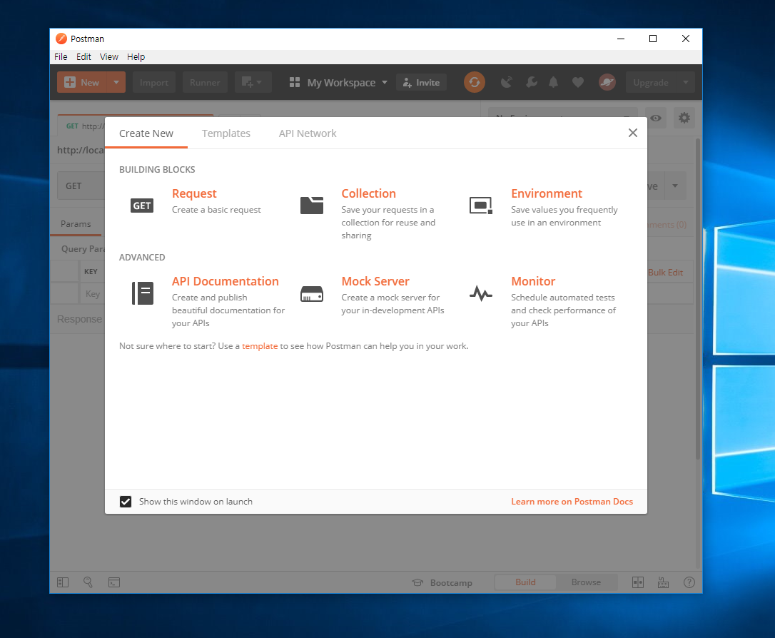This screenshot has height=638, width=775.
Task: Open the GET method dropdown
Action: click(x=81, y=186)
